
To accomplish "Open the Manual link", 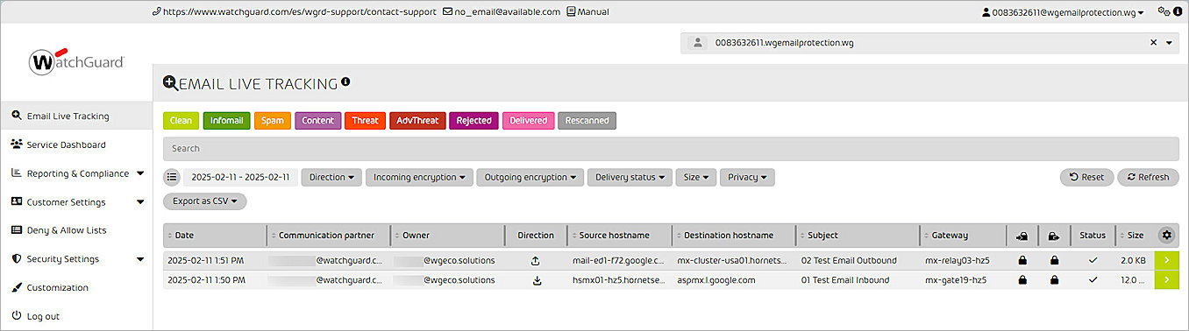I will click(587, 12).
